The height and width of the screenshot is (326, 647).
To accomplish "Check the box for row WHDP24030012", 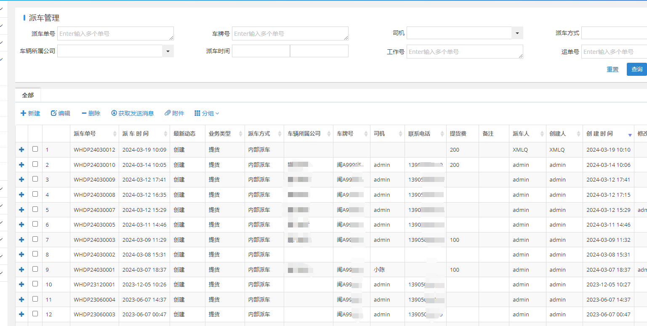I will point(35,149).
